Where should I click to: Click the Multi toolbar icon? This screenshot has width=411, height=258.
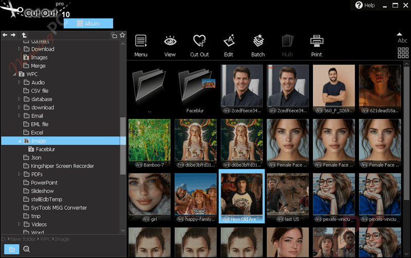[x=287, y=46]
